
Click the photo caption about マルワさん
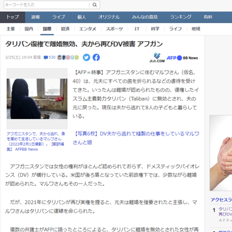[x=36, y=142]
